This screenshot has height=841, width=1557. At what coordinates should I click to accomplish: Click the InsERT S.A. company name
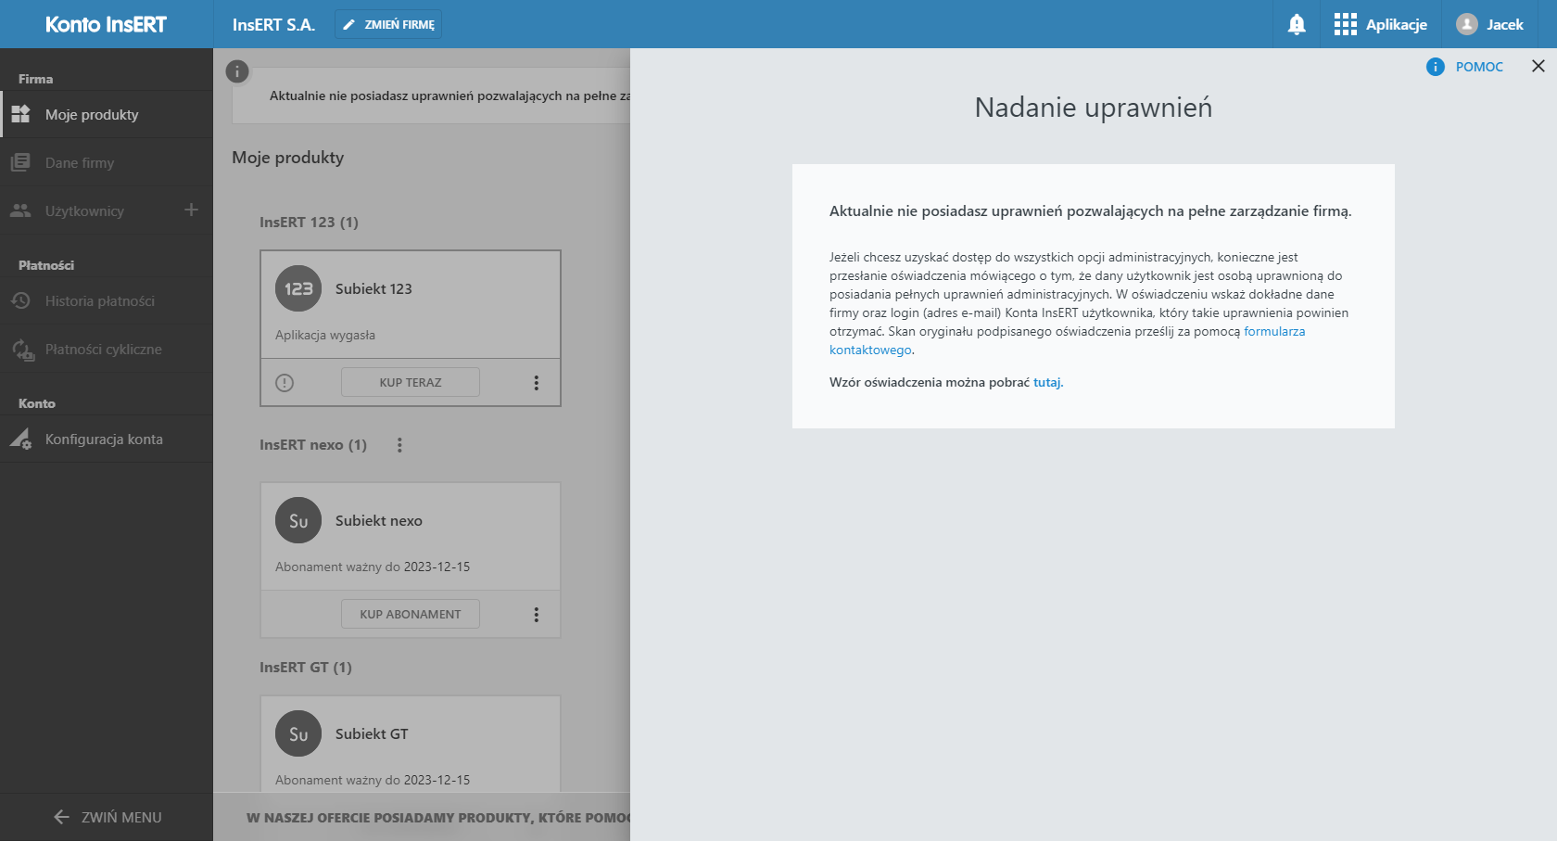(273, 25)
